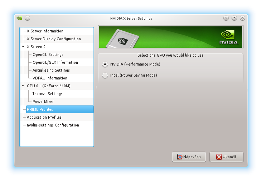Close the NVIDIA X Server Settings window
262x181 pixels.
242,18
